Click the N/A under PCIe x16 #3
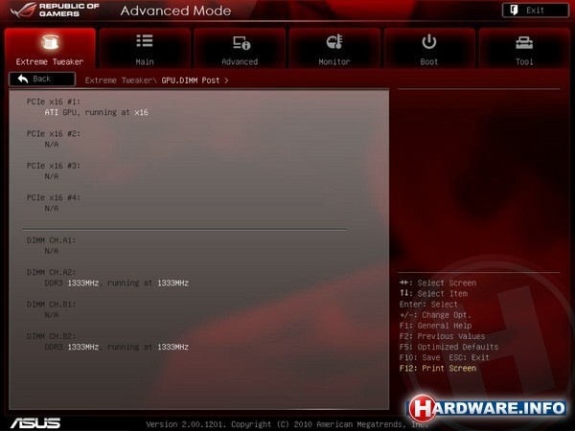Viewport: 575px width, 431px height. click(x=52, y=176)
